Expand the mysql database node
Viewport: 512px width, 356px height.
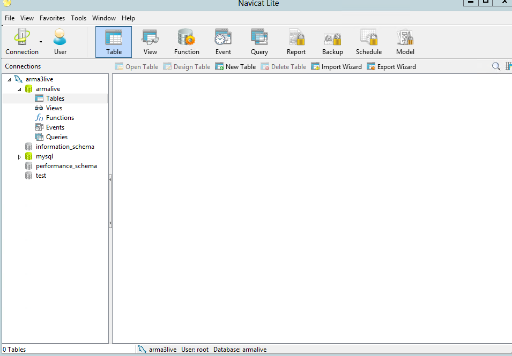[19, 157]
